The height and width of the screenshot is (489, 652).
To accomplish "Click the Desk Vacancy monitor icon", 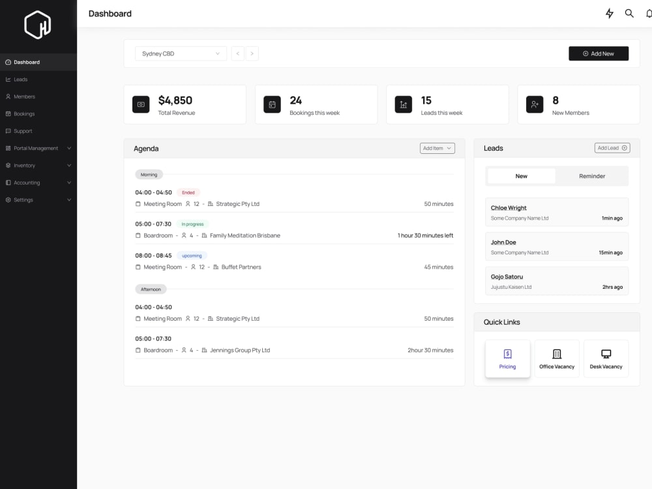I will pos(606,354).
